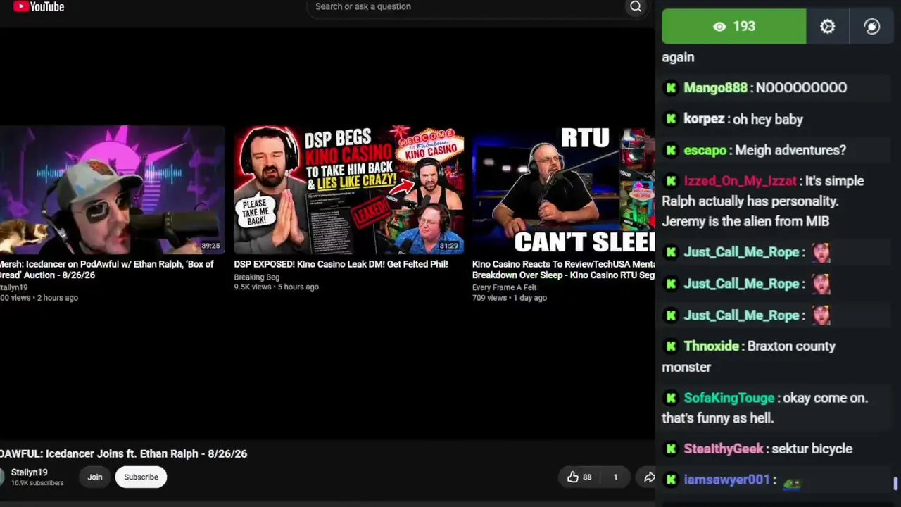Image resolution: width=901 pixels, height=507 pixels.
Task: Focus the 'Search or ask a question' field
Action: pyautogui.click(x=467, y=7)
